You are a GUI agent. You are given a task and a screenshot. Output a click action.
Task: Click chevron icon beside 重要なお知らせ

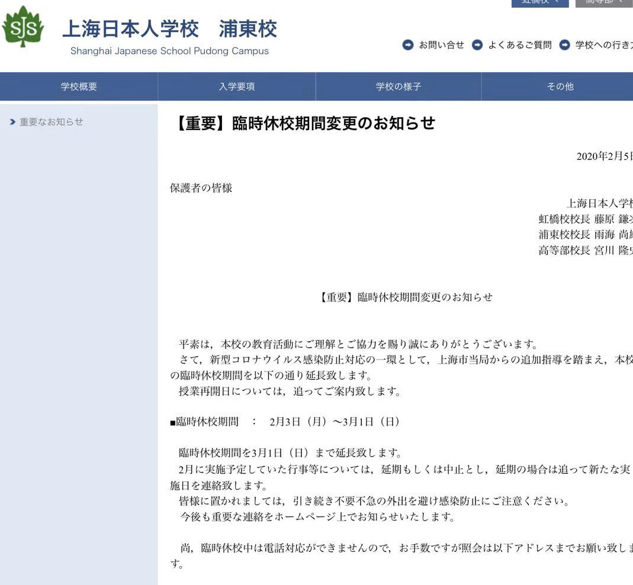(x=12, y=122)
